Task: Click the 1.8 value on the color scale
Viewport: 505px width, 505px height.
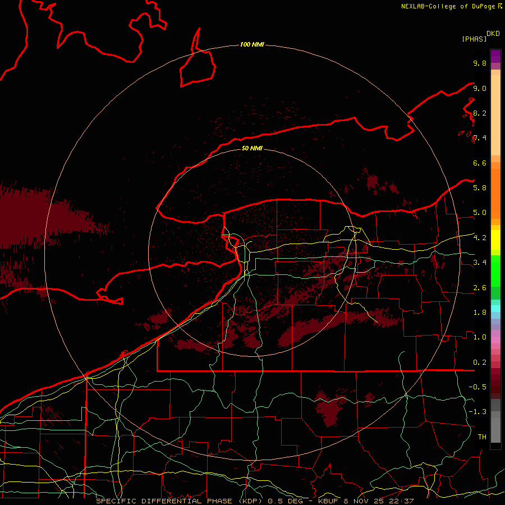Action: click(x=480, y=313)
